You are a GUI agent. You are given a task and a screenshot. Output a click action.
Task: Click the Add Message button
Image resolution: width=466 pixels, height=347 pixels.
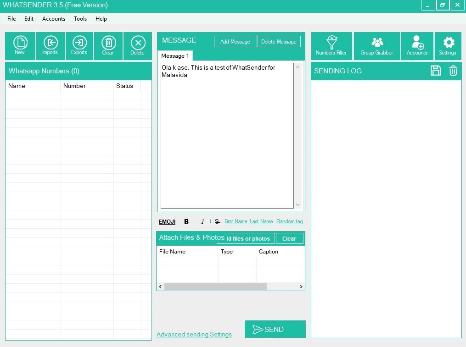pos(235,42)
